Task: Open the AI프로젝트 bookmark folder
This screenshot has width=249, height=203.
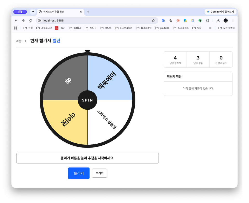Action: click(181, 28)
